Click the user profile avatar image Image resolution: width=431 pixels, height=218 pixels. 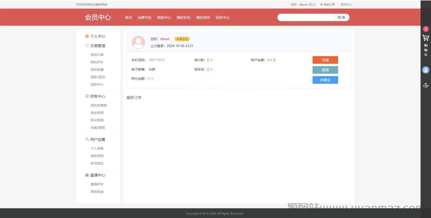point(138,42)
